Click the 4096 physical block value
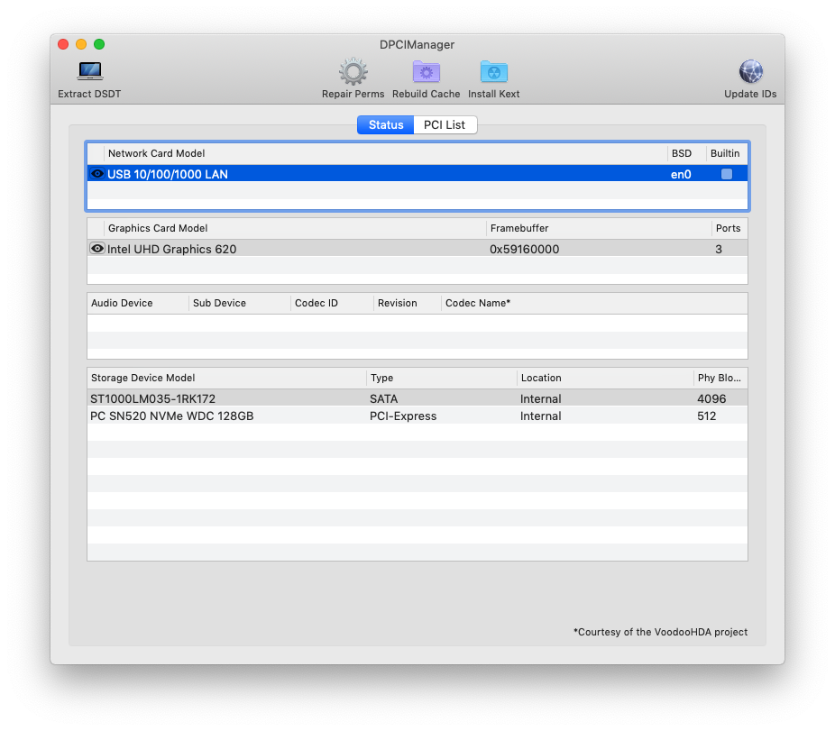 click(711, 398)
